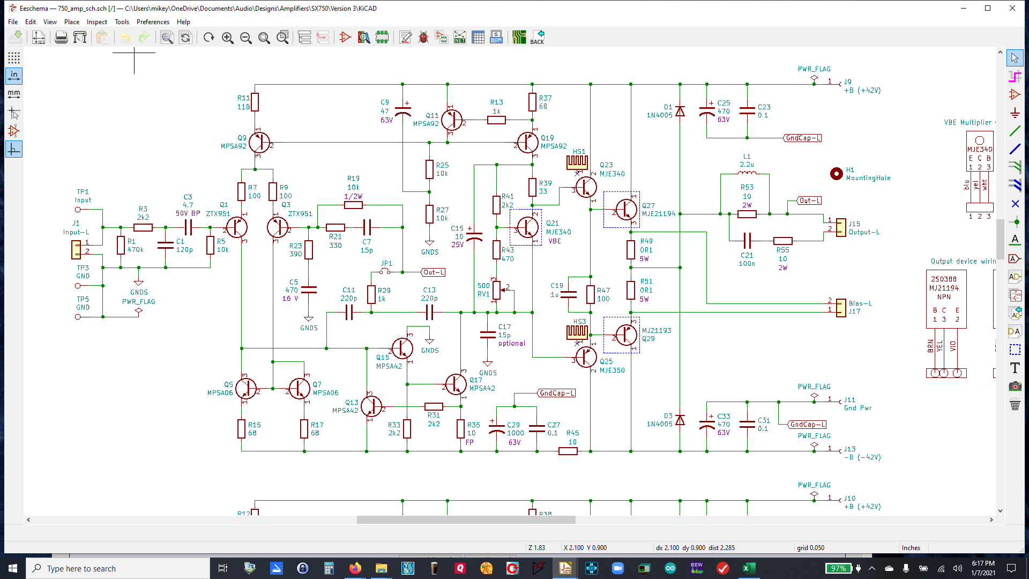
Task: Select the green Place wire tool
Action: 1015,131
